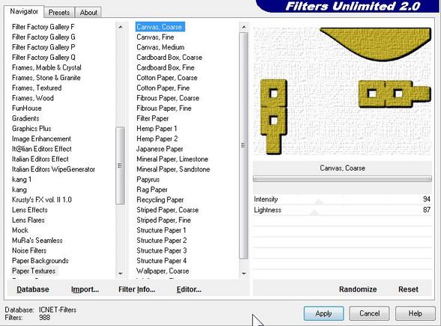Choose the Papyrus filter
Screen dimensions: 441x326
(148, 179)
